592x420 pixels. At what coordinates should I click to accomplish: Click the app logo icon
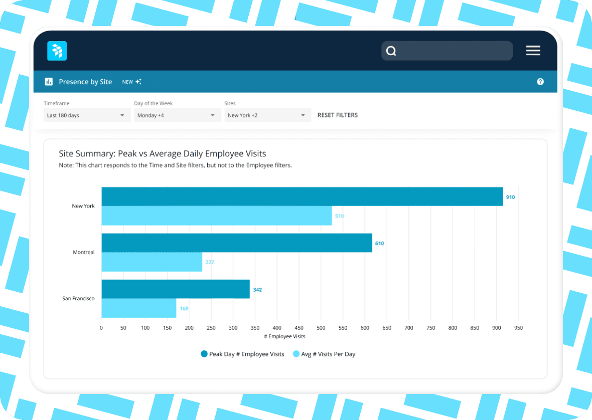(57, 51)
